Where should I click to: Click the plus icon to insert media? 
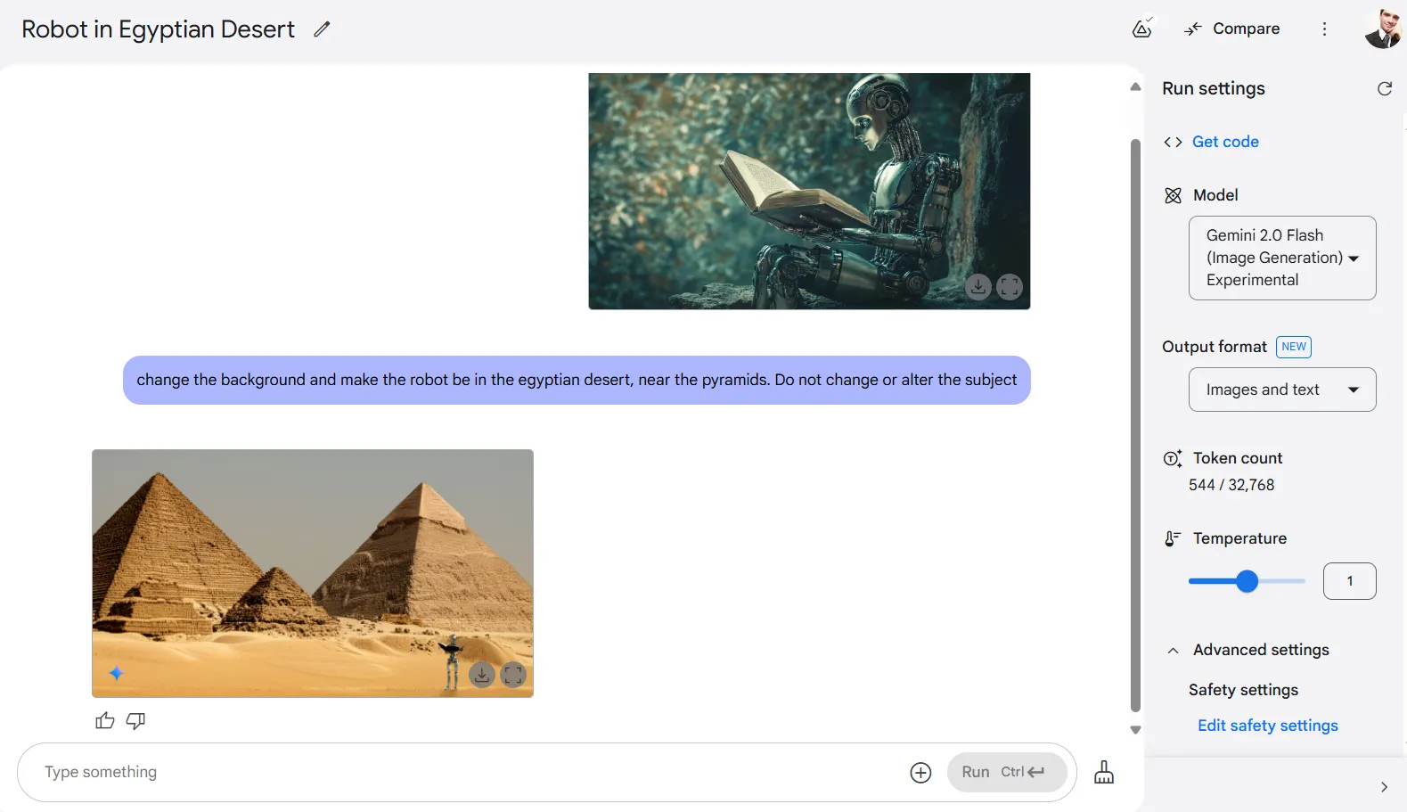click(920, 773)
